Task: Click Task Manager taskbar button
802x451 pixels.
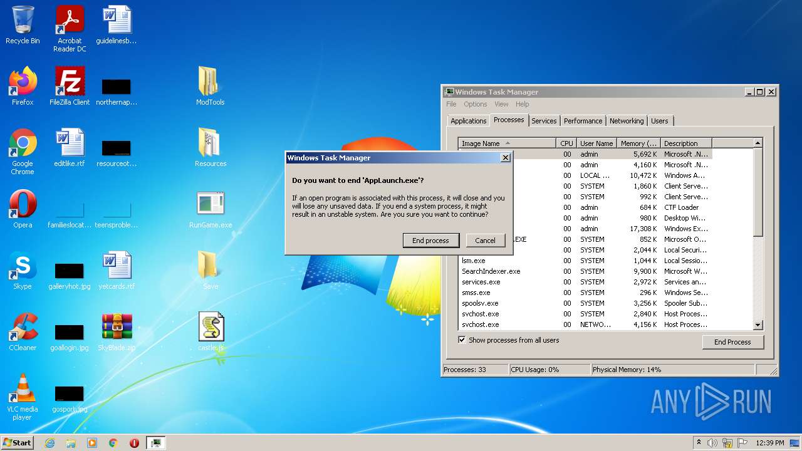Action: tap(155, 443)
